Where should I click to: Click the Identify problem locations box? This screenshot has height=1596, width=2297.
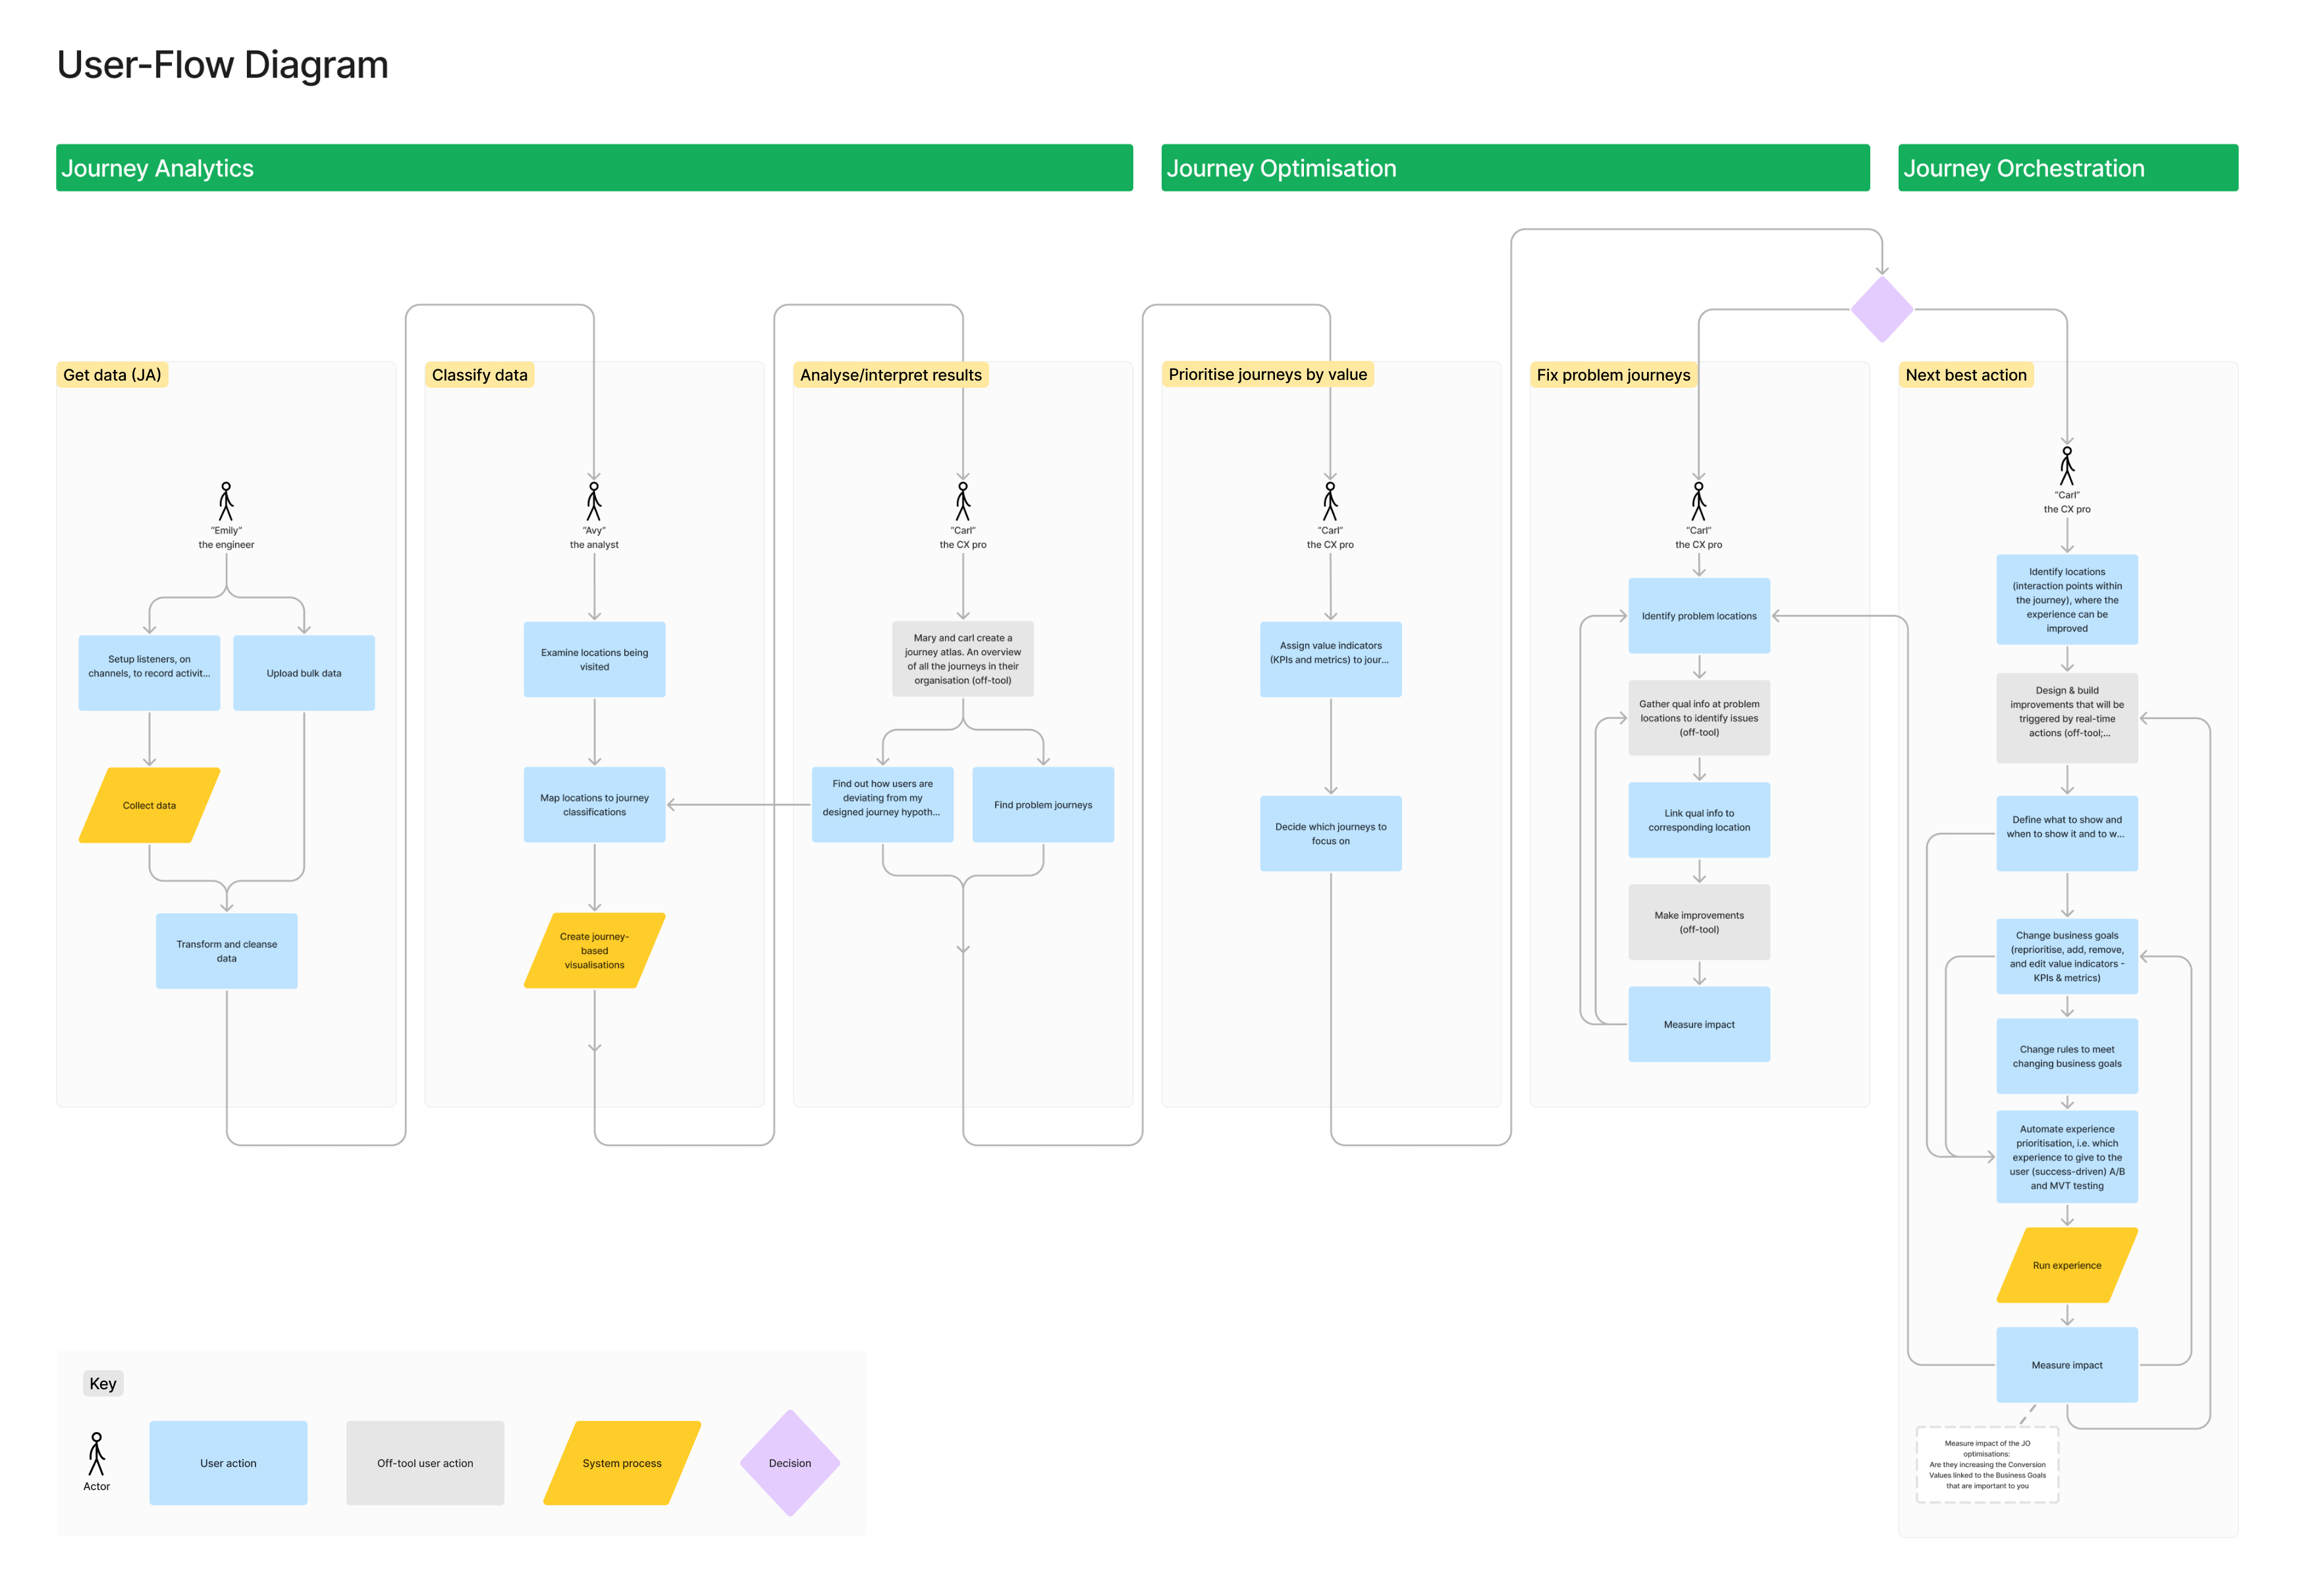coord(1698,616)
